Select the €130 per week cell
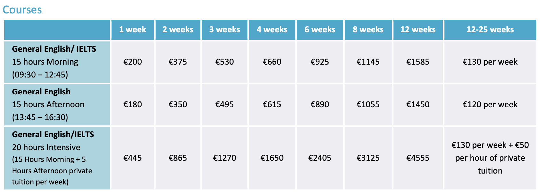 (490, 62)
